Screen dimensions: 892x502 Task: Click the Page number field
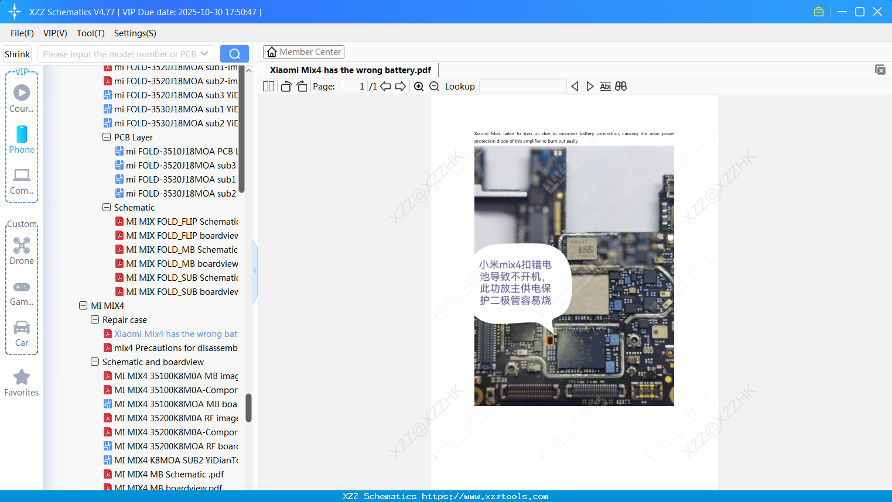point(353,87)
